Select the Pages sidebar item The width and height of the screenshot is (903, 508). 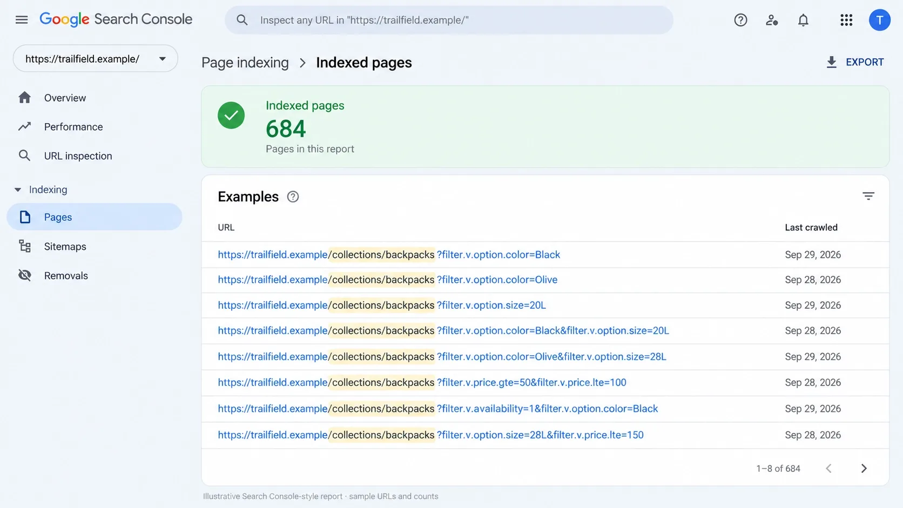[x=95, y=217]
